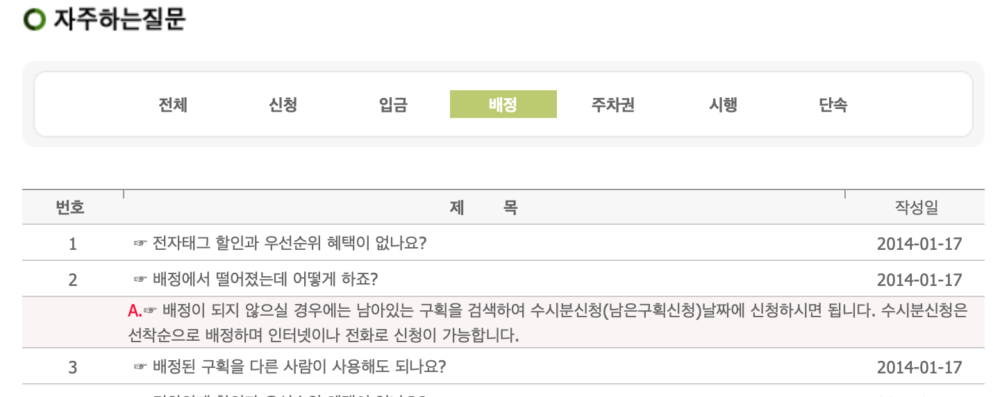
Task: Click the pointing hand icon before 전자태그 question
Action: [x=140, y=243]
